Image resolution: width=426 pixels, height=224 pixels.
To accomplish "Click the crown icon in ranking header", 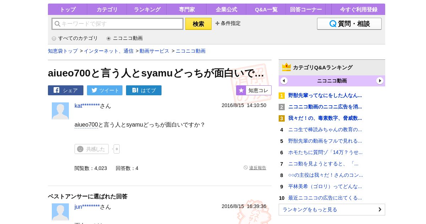I will click(x=286, y=67).
